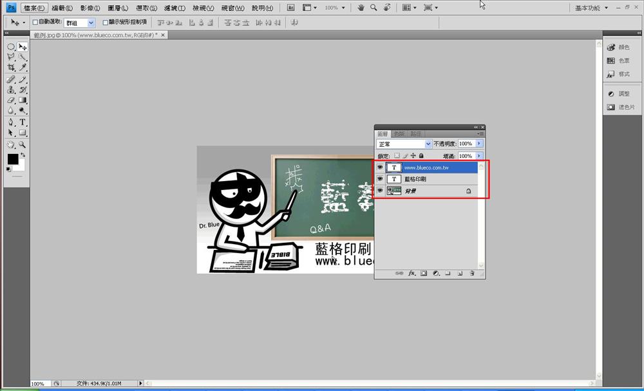Switch to the 路徑 tab

[415, 134]
